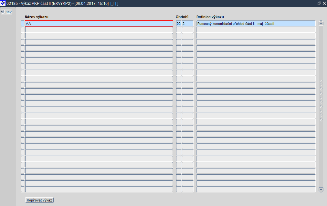The image size is (327, 206).
Task: Click the Definice výkazu column header
Action: [x=210, y=17]
